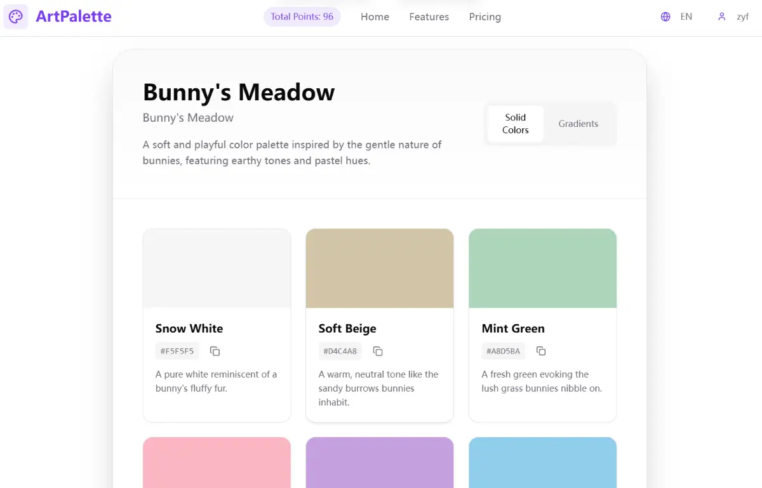This screenshot has height=488, width=762.
Task: Click the user profile icon
Action: click(x=721, y=17)
